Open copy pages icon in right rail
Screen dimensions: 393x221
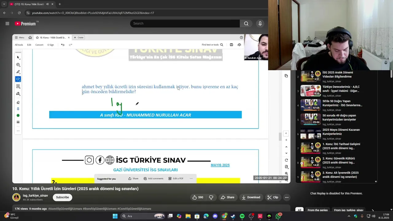[x=286, y=76]
